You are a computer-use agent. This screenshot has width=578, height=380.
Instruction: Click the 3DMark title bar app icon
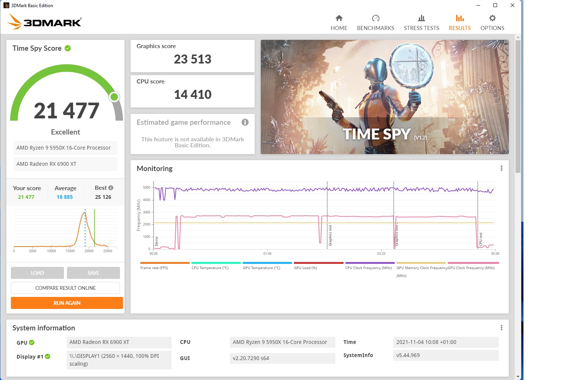pyautogui.click(x=6, y=5)
